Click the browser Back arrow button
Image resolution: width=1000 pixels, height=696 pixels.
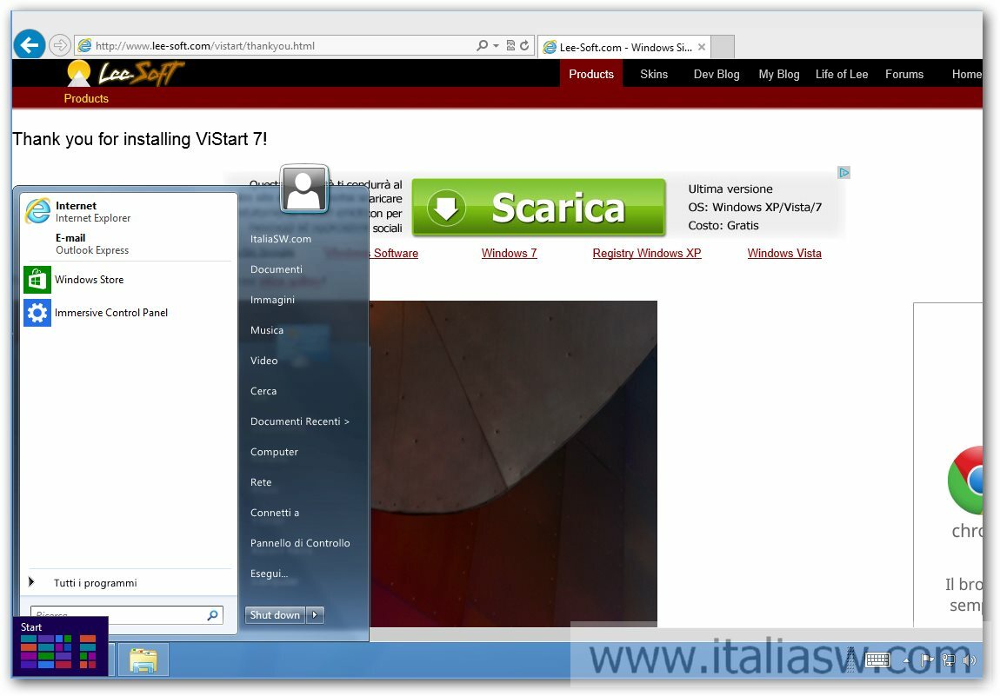pyautogui.click(x=30, y=44)
